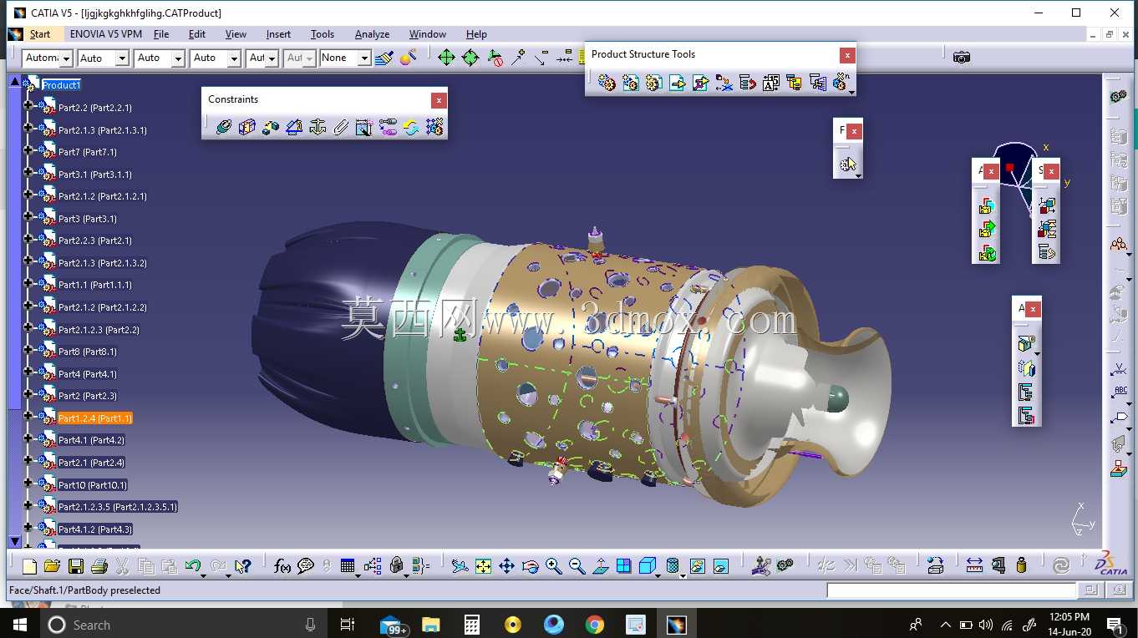The image size is (1138, 638).
Task: Click the Replace Component icon
Action: [724, 83]
